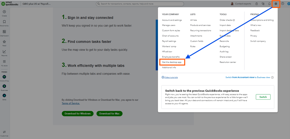Open the clipboard tasks icon in header
Image resolution: width=290 pixels, height=139 pixels.
coord(257,4)
